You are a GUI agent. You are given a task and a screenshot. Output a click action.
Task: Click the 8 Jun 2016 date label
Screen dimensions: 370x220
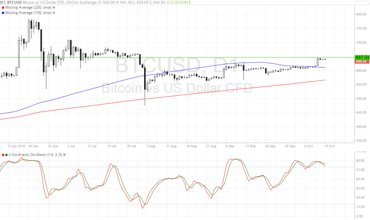(16, 146)
